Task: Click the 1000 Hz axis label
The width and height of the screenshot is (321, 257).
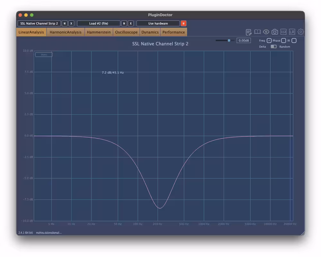Action: [204, 224]
